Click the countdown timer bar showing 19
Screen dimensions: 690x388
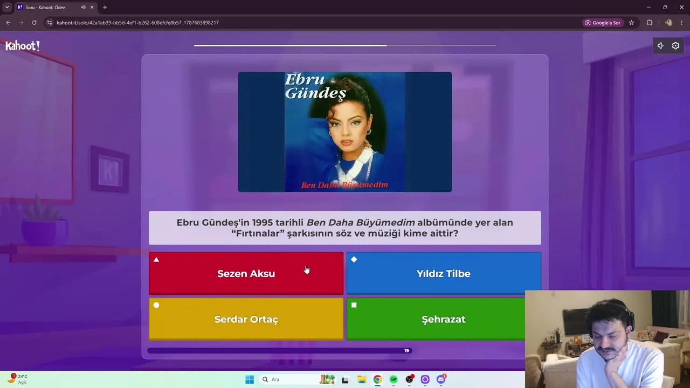279,350
